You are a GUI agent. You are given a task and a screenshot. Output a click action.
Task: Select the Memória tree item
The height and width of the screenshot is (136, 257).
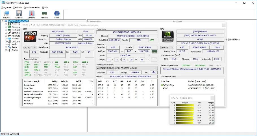[x=16, y=30]
